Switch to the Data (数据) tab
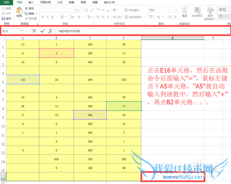The image size is (231, 184). 72,2
